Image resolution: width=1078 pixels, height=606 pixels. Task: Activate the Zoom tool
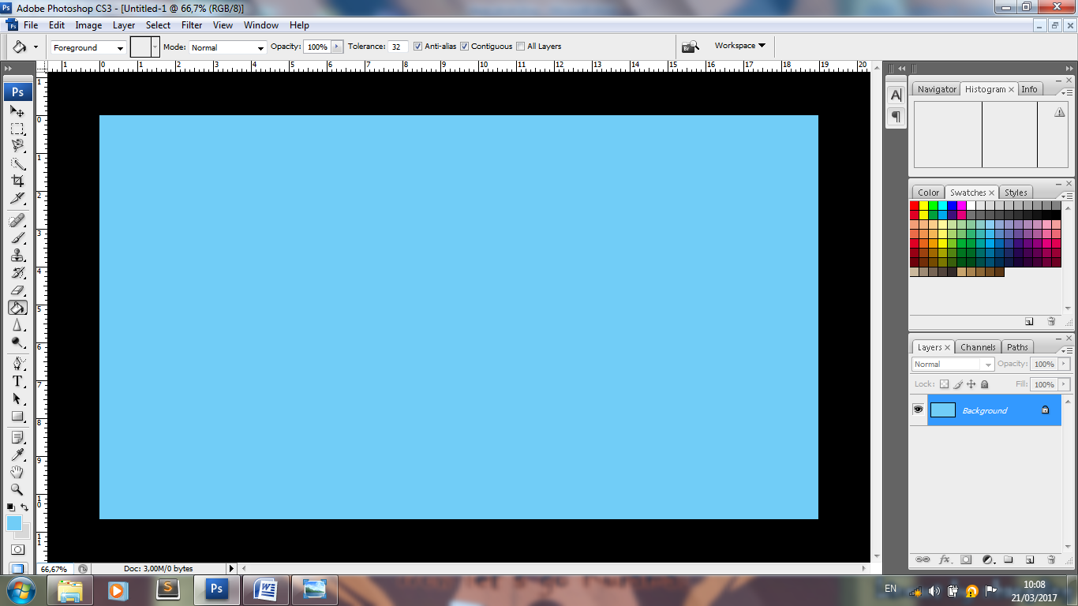point(17,489)
